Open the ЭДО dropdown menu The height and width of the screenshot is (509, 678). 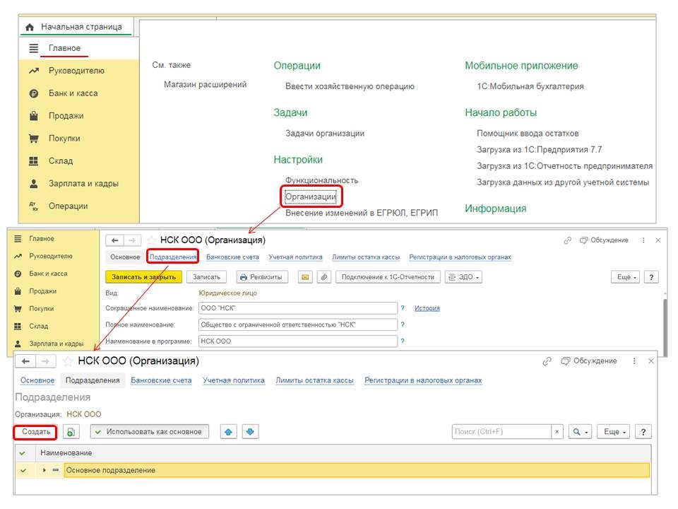(463, 277)
